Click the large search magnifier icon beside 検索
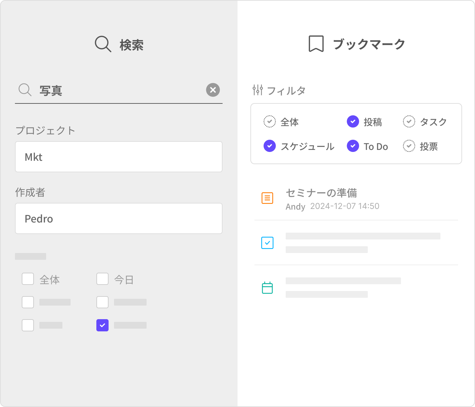Image resolution: width=475 pixels, height=407 pixels. (103, 44)
